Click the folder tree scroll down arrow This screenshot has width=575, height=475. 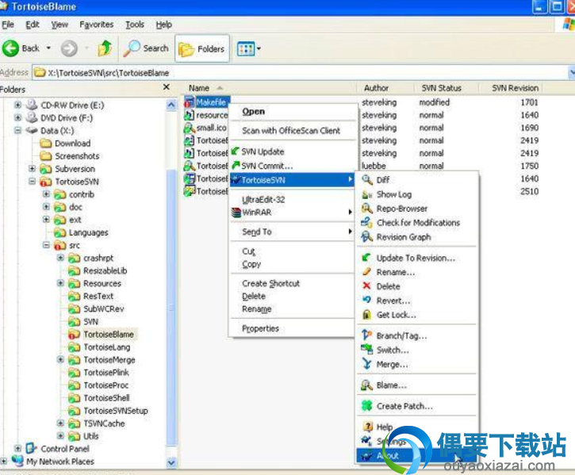pyautogui.click(x=171, y=462)
